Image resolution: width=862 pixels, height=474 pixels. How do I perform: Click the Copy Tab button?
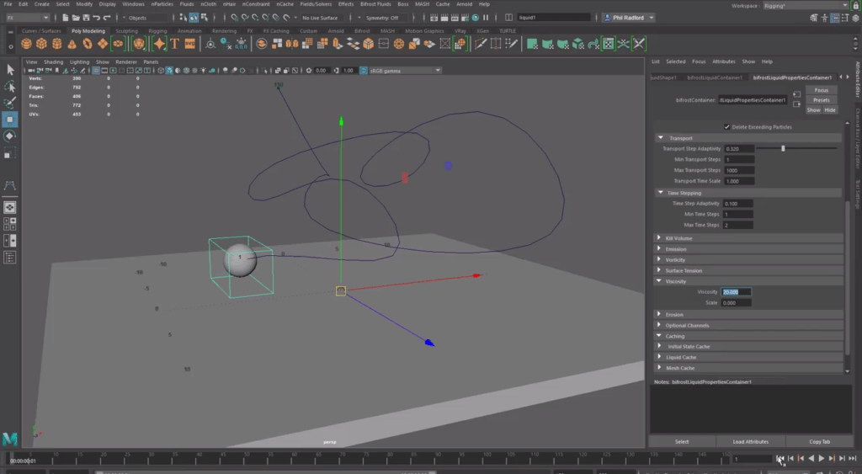819,441
